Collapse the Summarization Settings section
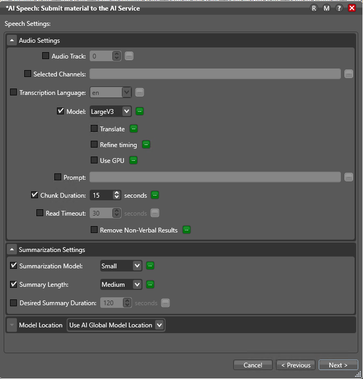 coord(12,249)
